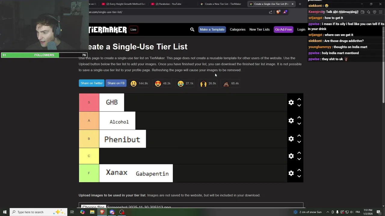Click the yellow C tier label
The image size is (385, 216).
coord(89,156)
